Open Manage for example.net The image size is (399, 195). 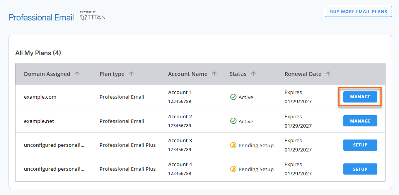(x=360, y=121)
